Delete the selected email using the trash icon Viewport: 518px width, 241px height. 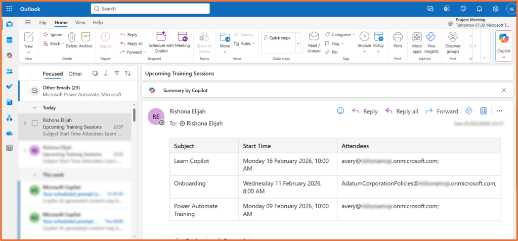pos(71,40)
